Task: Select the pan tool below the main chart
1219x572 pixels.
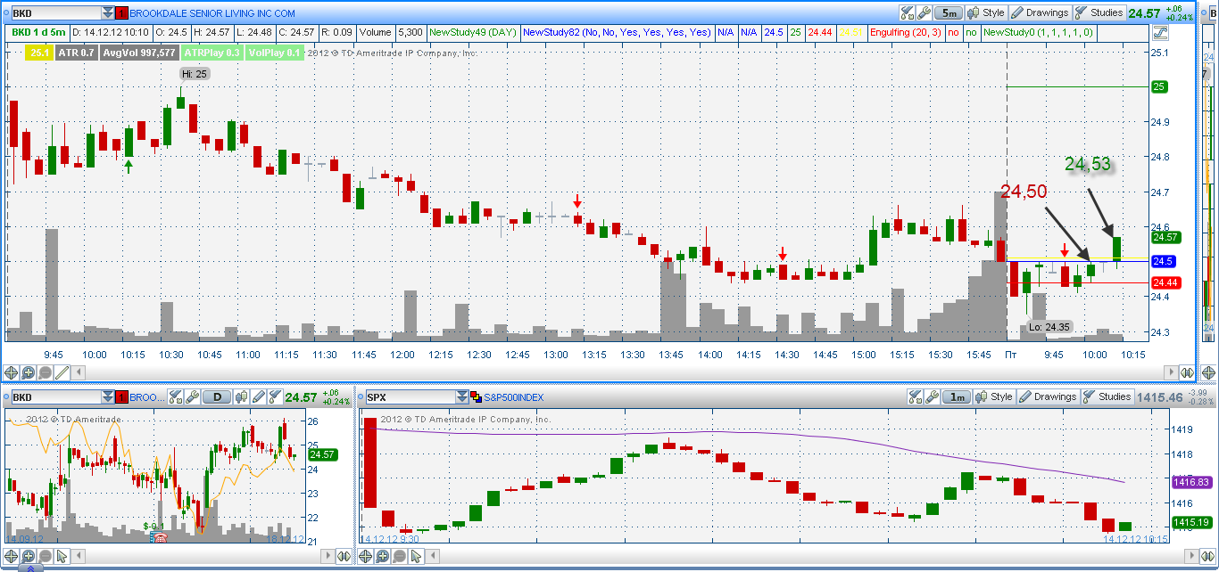Action: [x=12, y=372]
